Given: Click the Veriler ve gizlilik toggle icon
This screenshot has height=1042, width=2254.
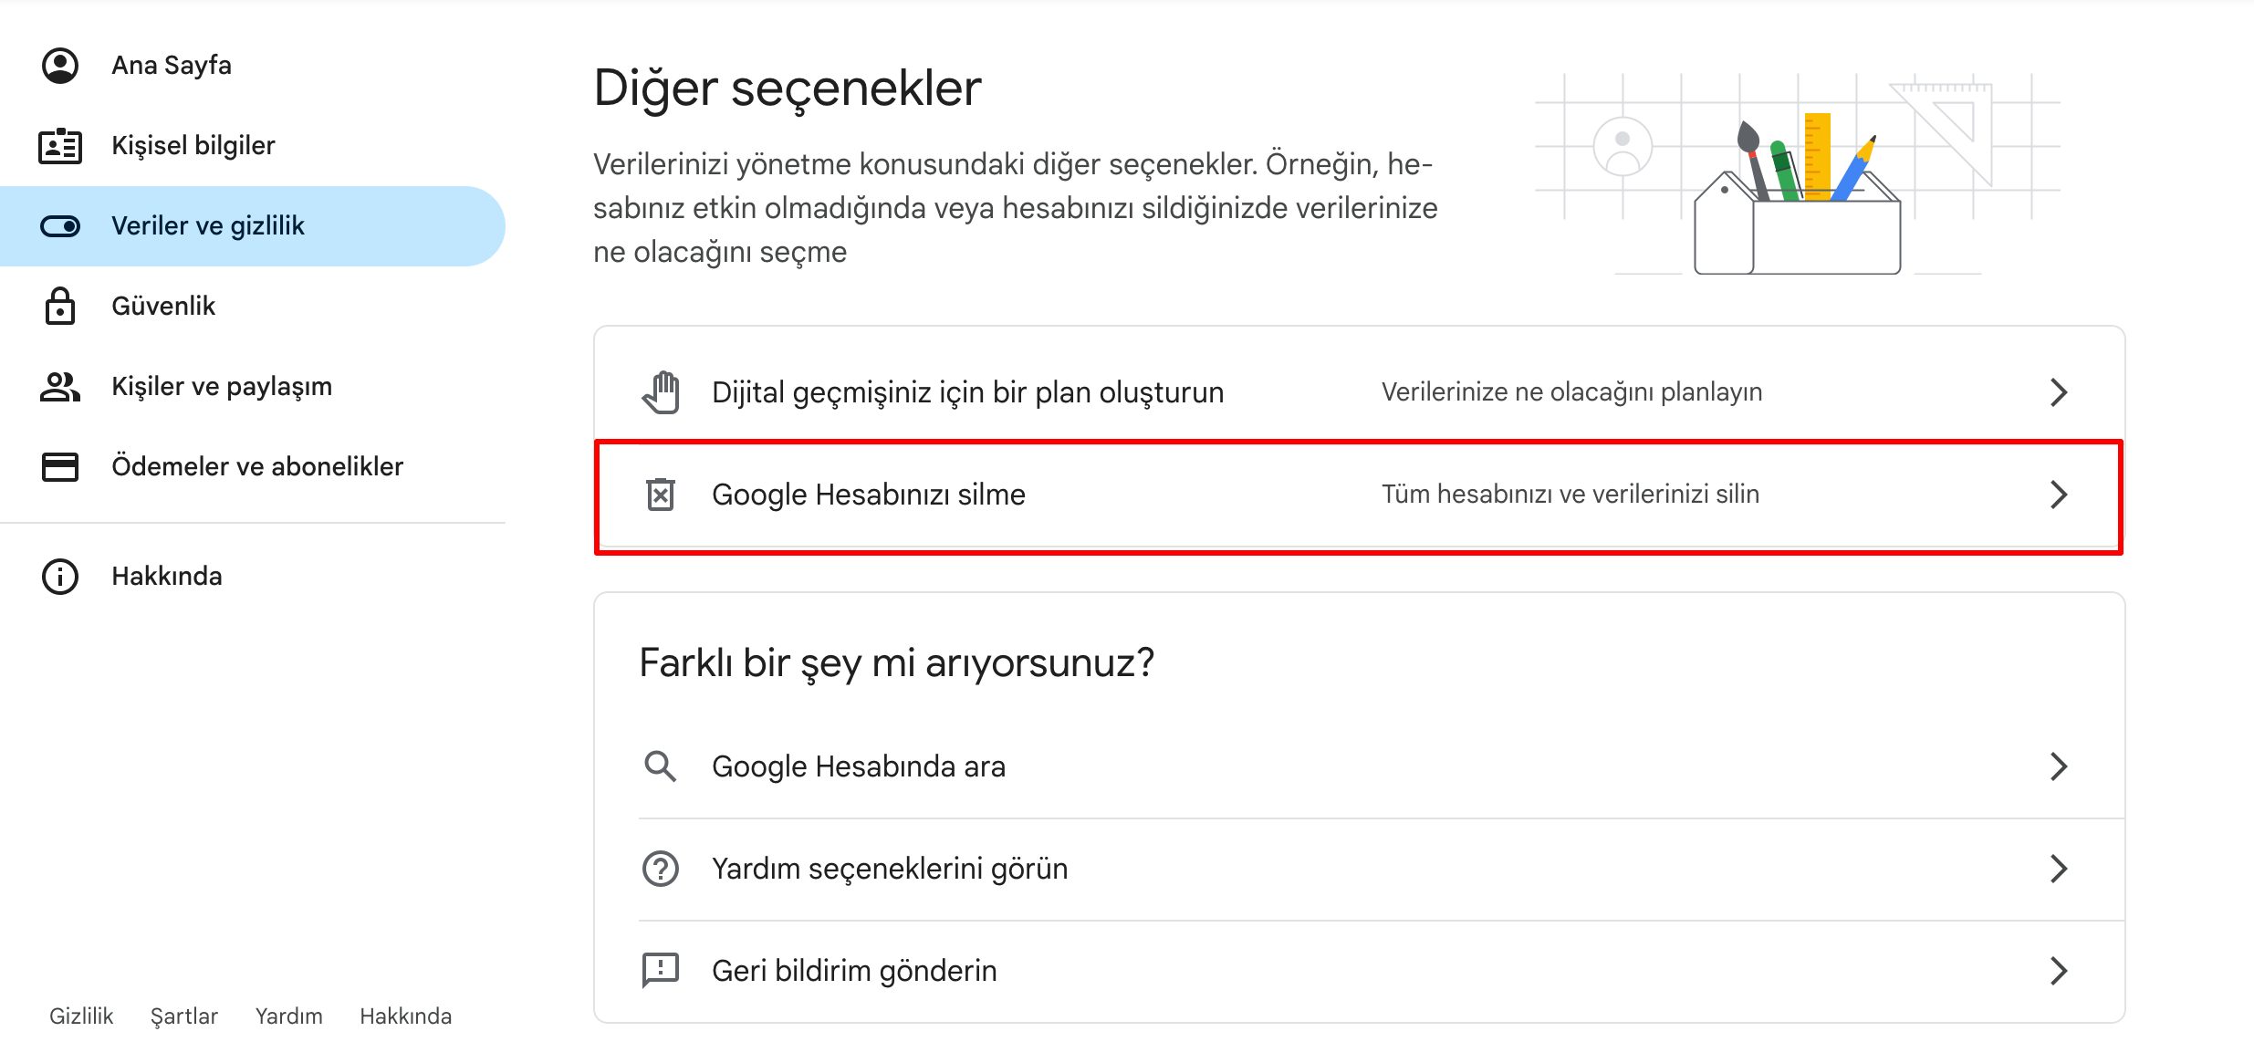Looking at the screenshot, I should point(60,225).
